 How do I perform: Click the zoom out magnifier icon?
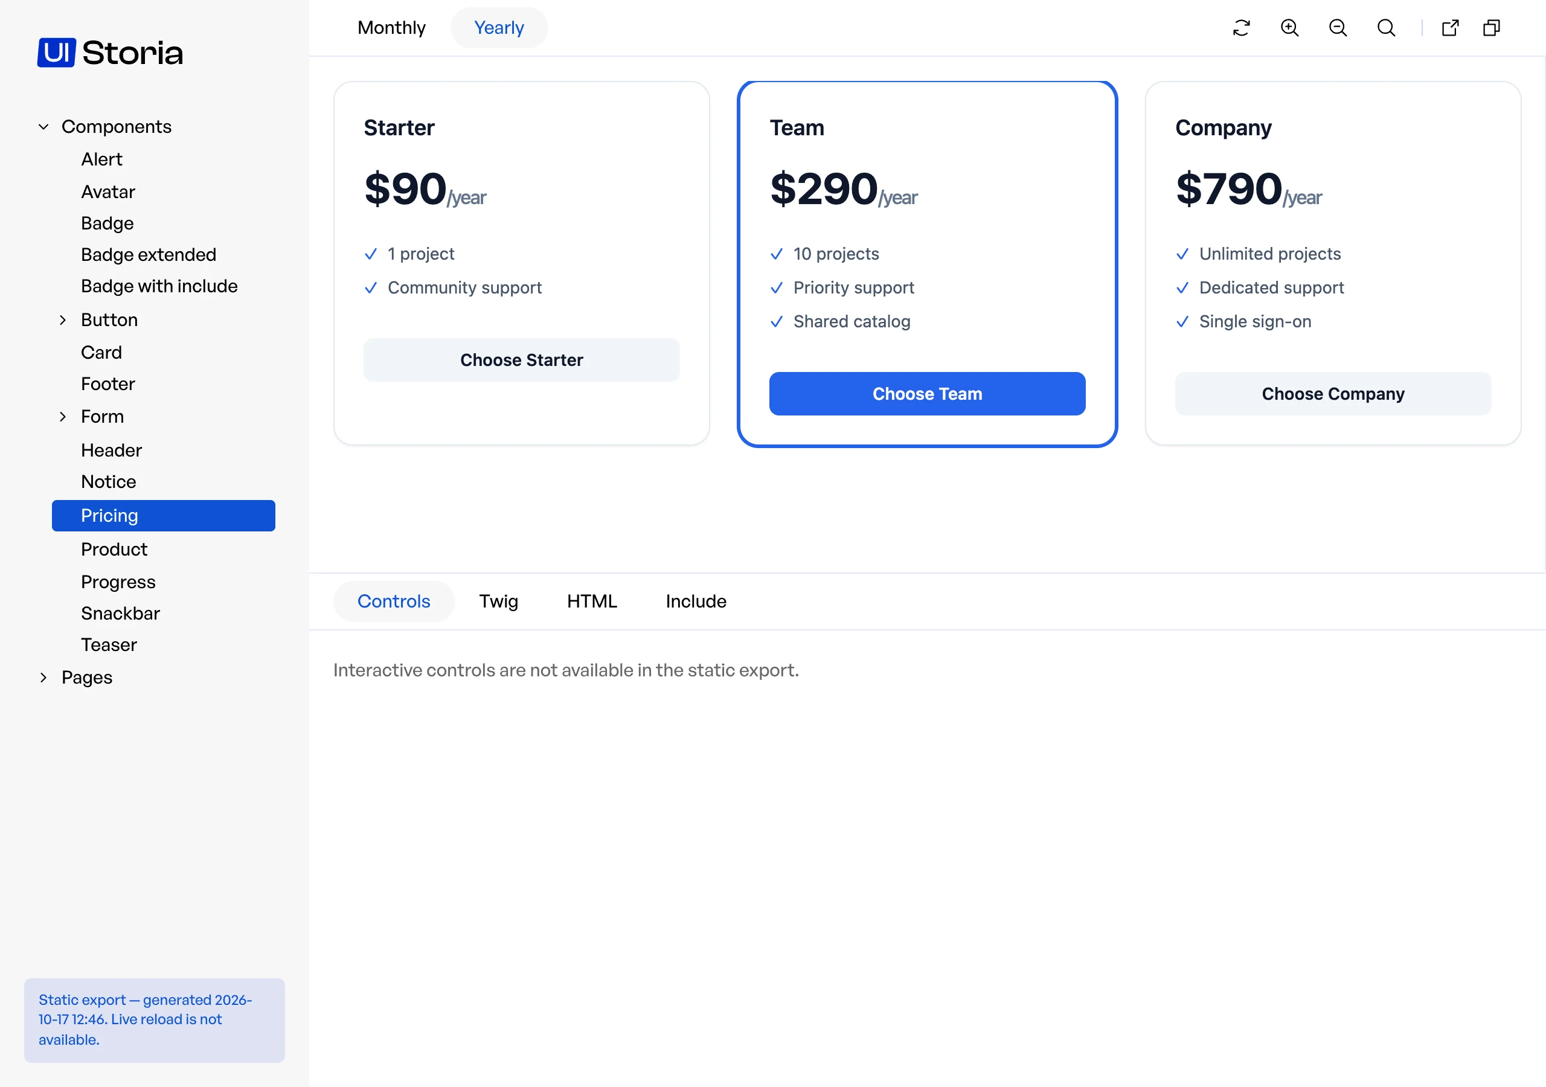(1338, 28)
